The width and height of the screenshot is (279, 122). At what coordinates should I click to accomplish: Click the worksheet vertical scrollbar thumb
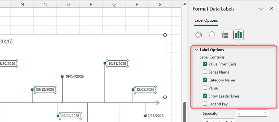[185, 112]
